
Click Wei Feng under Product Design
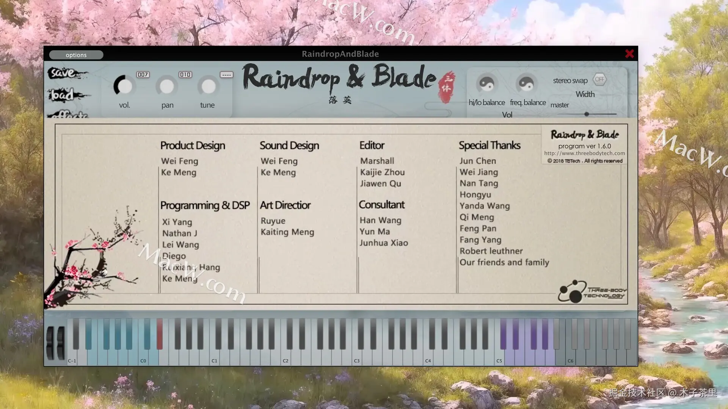(179, 161)
